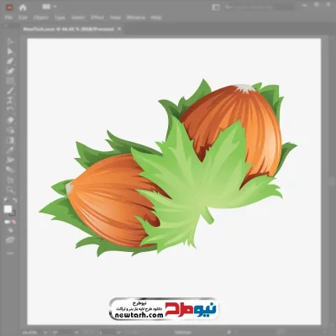Select the Type tool

pos(10,100)
